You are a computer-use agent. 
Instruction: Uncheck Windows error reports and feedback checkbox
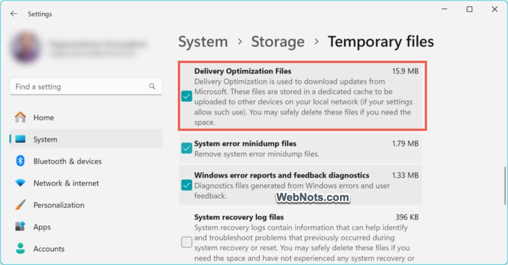[187, 185]
